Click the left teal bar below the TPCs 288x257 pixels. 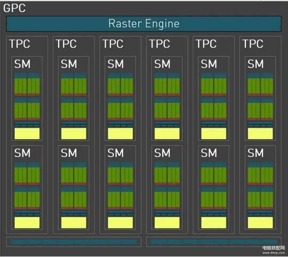[x=74, y=242]
